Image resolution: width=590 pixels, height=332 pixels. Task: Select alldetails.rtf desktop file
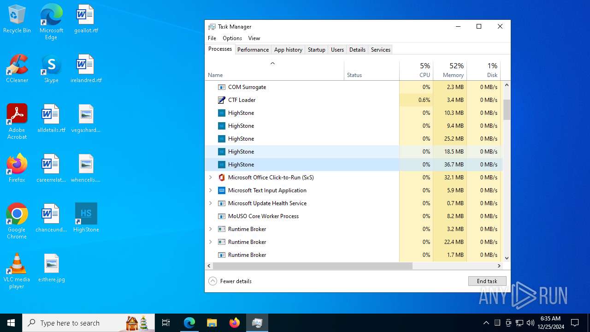pyautogui.click(x=51, y=119)
